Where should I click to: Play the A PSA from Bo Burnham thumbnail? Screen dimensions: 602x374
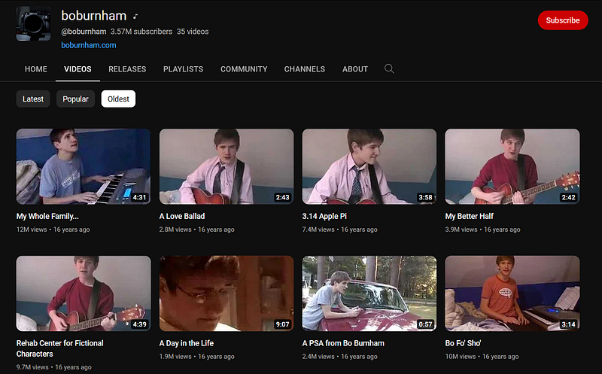click(x=369, y=293)
